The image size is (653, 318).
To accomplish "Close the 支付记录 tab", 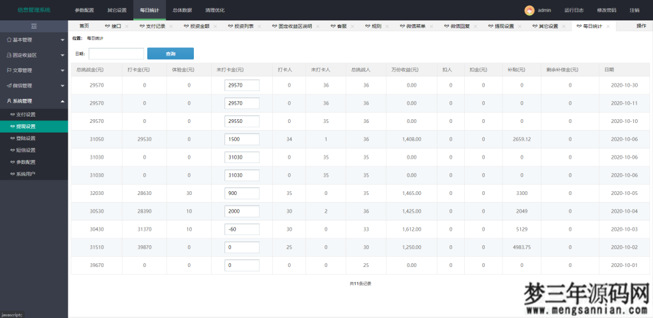I will [x=171, y=26].
